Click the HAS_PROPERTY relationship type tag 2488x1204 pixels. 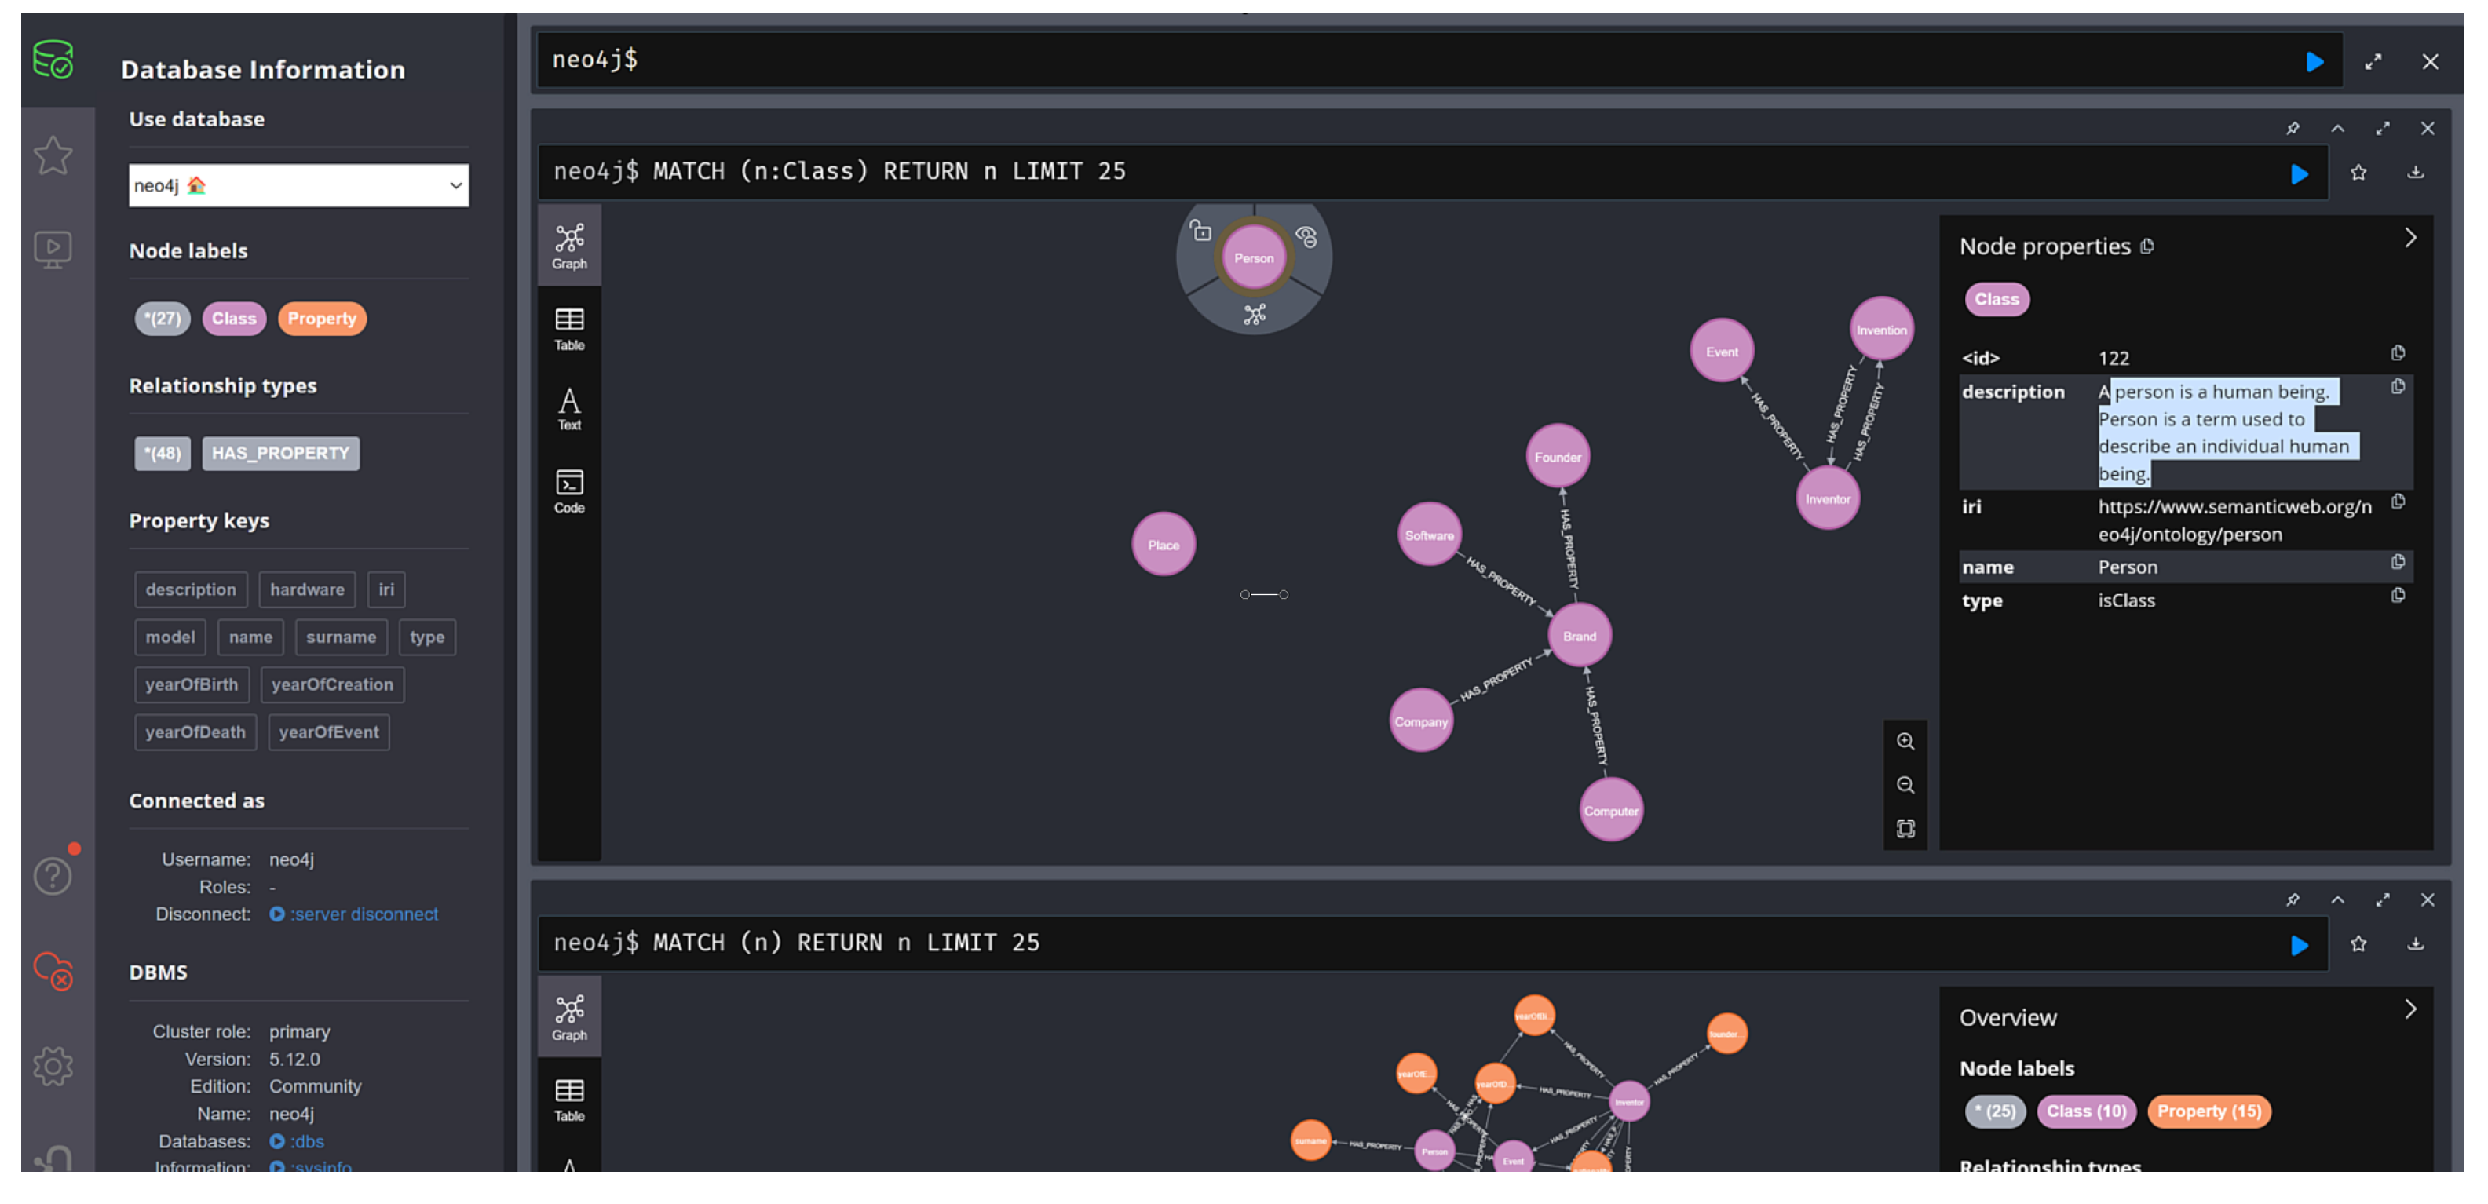pyautogui.click(x=280, y=454)
